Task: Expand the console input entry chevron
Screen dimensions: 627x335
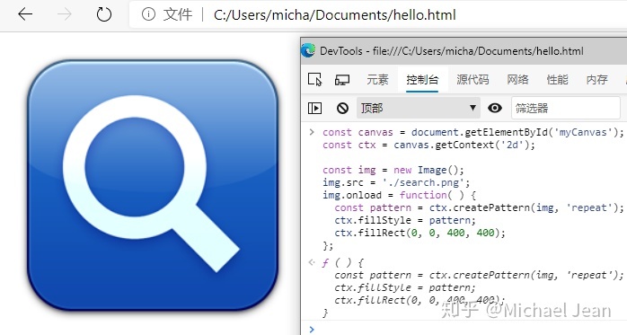Action: pos(312,132)
